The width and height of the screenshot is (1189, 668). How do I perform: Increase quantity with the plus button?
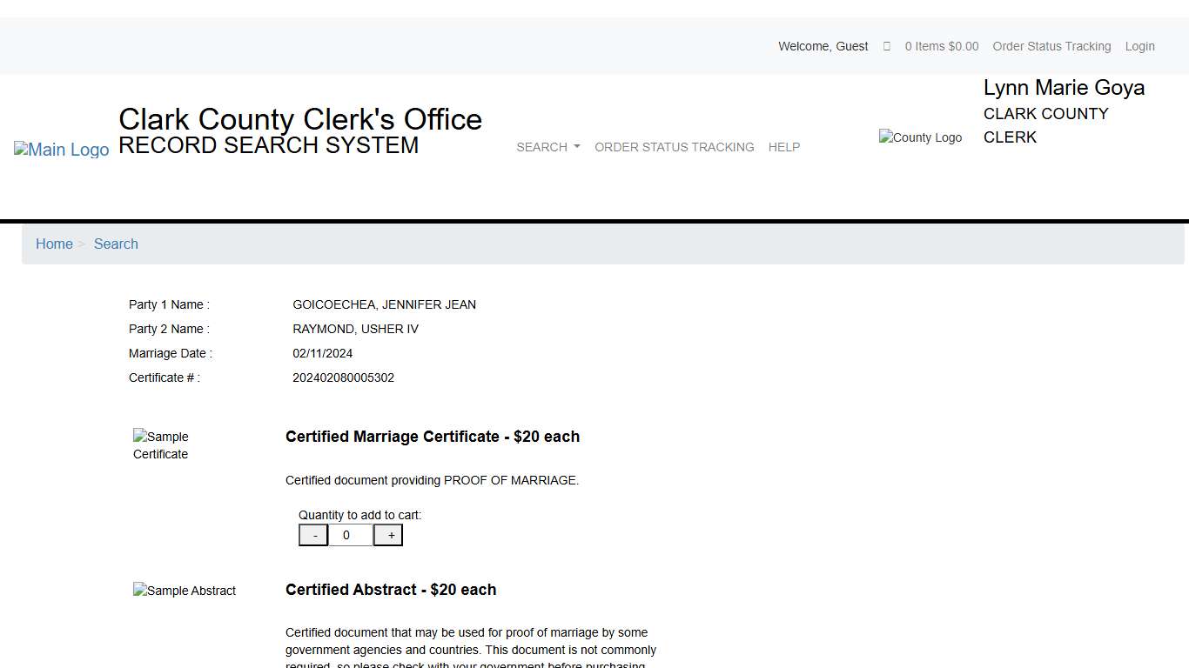tap(387, 534)
